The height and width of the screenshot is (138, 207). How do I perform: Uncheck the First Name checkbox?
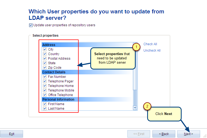click(x=45, y=104)
